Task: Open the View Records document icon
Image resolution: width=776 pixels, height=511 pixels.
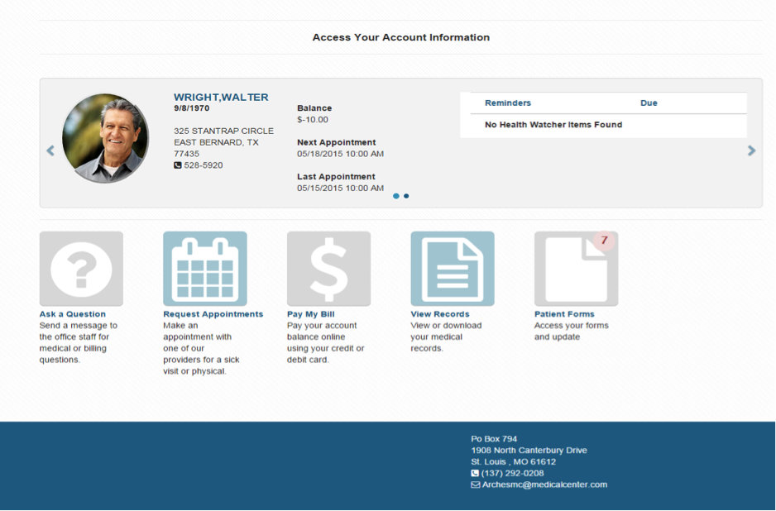Action: 452,269
